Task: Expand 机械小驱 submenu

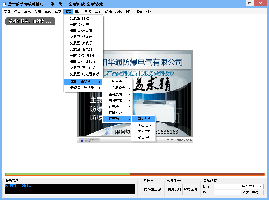Action: [117, 113]
